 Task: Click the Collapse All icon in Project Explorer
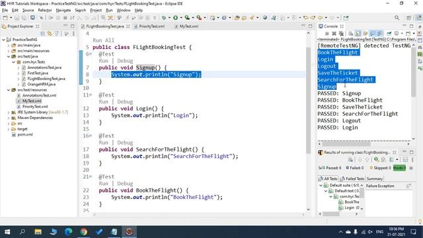pos(42,34)
